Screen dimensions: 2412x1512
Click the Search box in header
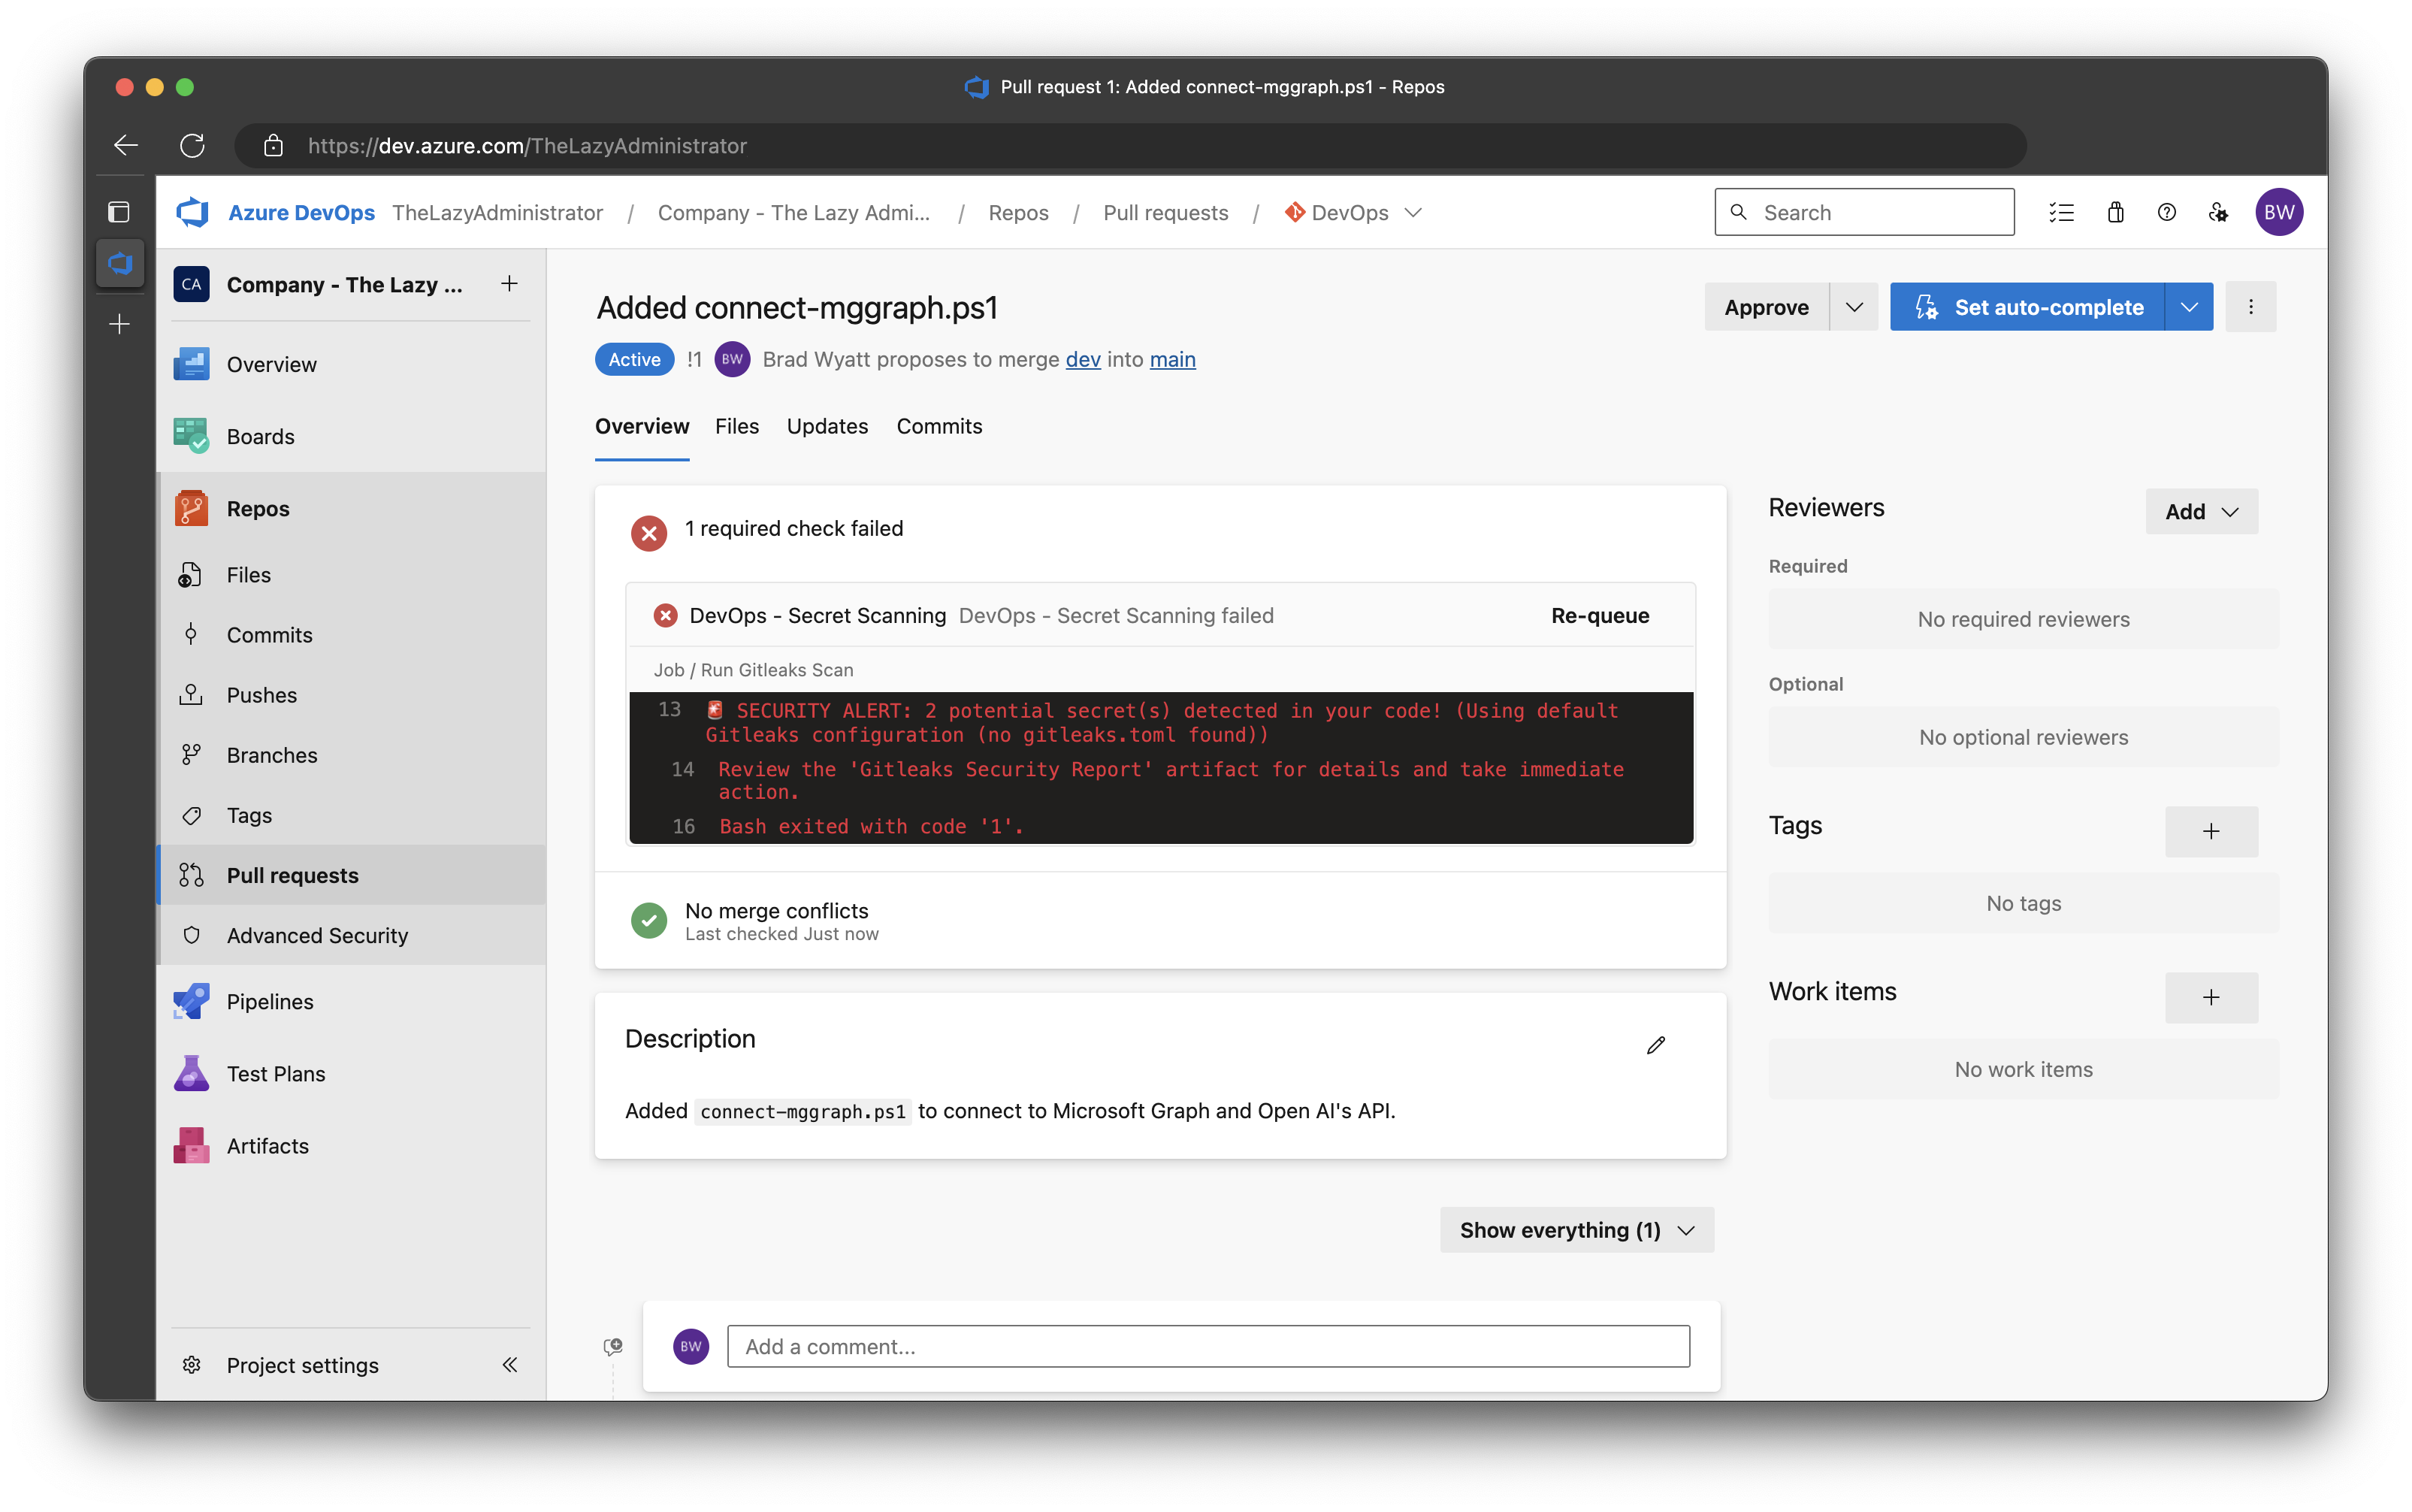click(1863, 212)
